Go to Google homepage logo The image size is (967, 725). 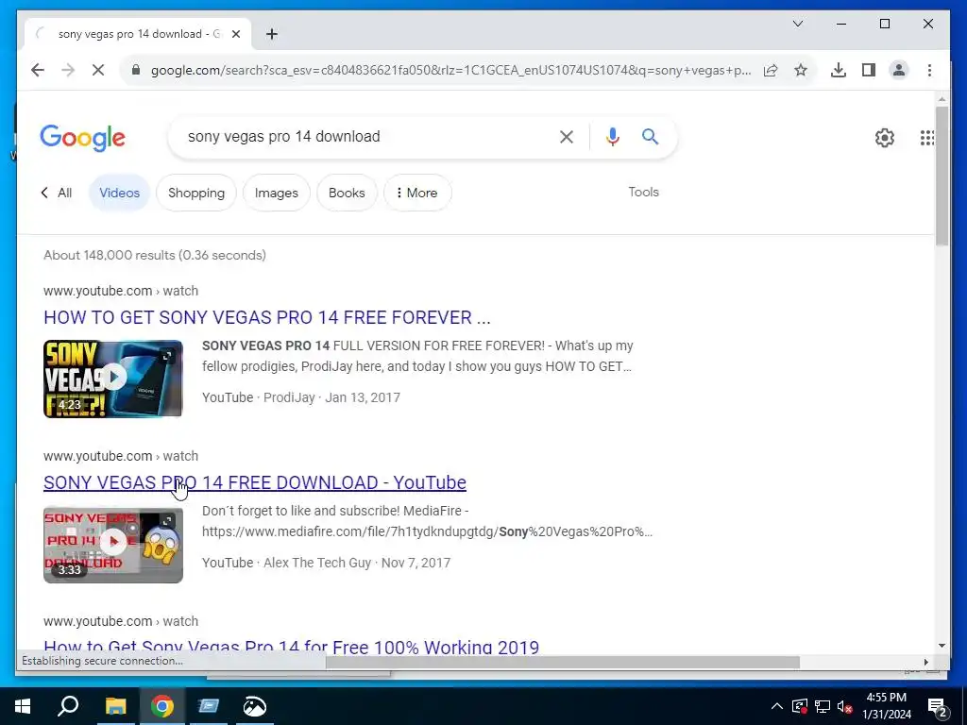(x=83, y=138)
